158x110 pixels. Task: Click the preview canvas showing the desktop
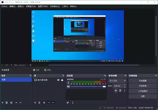click(78, 36)
